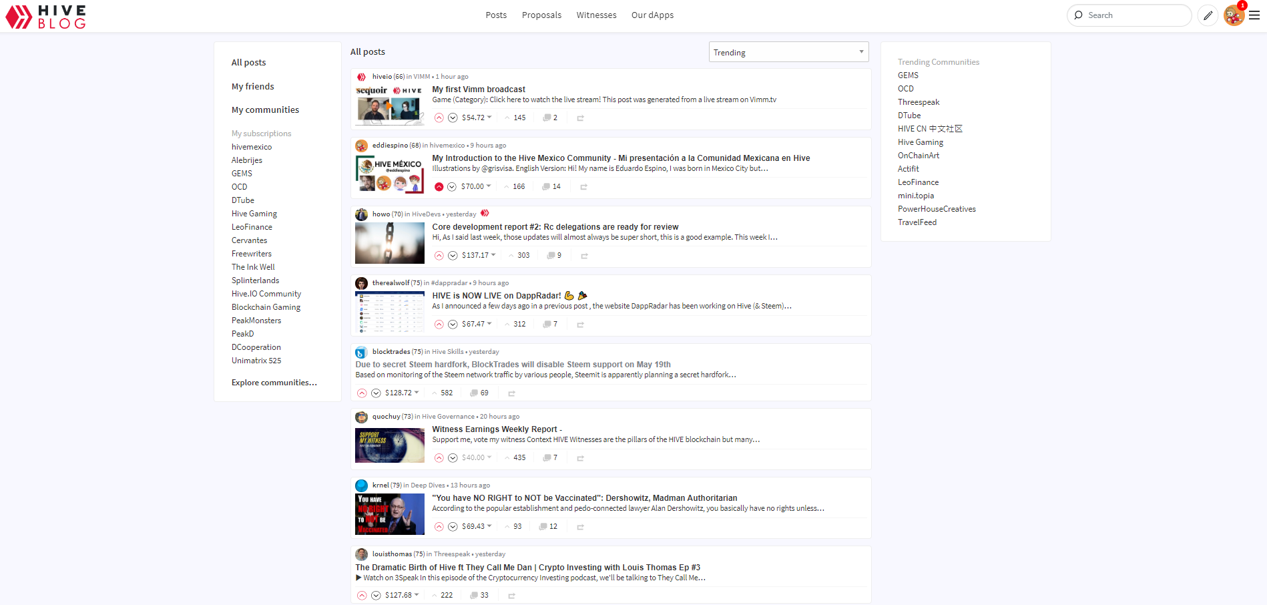Toggle upvote on krnel's Dershowitz post
This screenshot has height=605, width=1267.
(439, 527)
